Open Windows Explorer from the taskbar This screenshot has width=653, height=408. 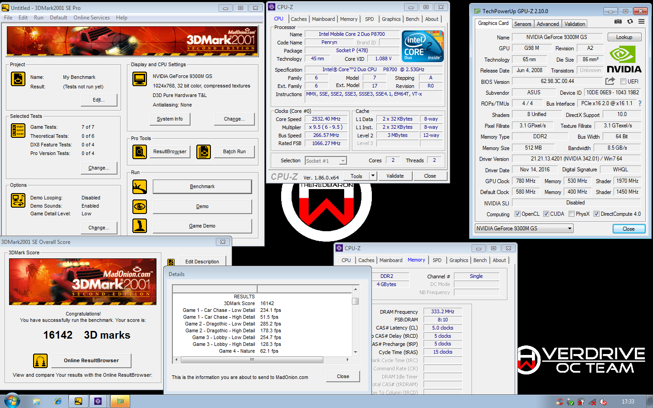[37, 402]
